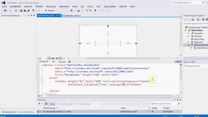208x117 pixels.
Task: Open the TOOLS menu
Action: pyautogui.click(x=90, y=6)
